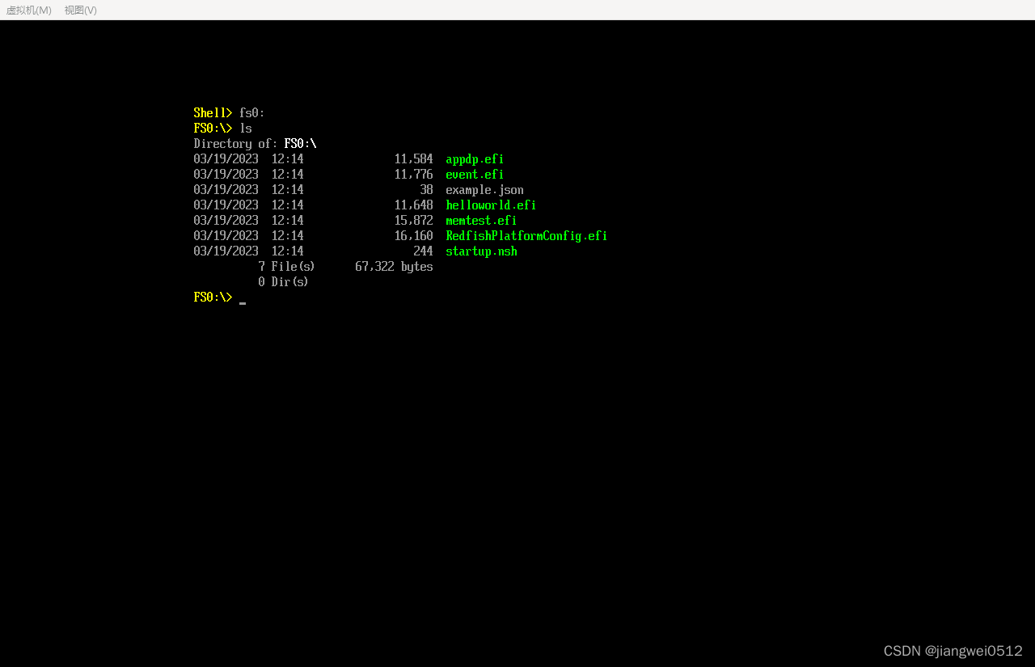
Task: Click the RedfishPlatformConfig.efi entry
Action: [x=526, y=235]
